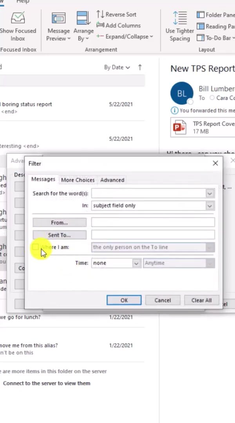Switch to the More Choices tab
235x423 pixels.
click(x=78, y=180)
